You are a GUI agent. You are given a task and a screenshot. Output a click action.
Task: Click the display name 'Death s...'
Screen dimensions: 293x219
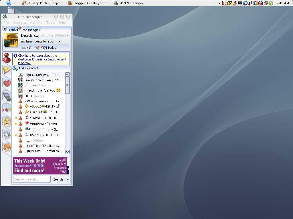click(x=29, y=35)
